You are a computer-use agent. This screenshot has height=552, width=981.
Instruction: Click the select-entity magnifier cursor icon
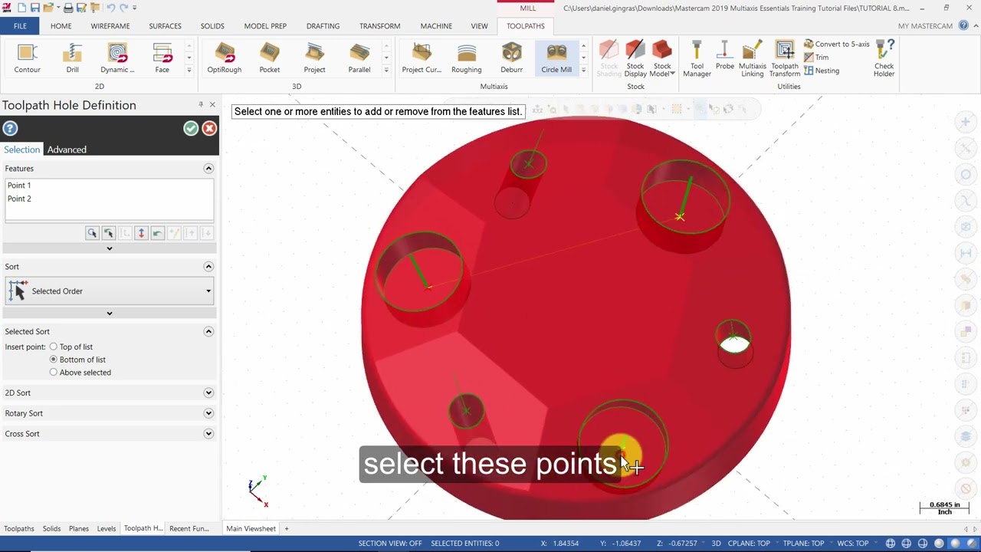click(x=92, y=233)
